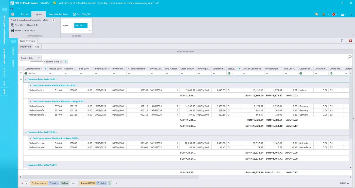Click the Customer name filter row field containing Nimbus
355x188 pixels.
pyautogui.click(x=35, y=73)
